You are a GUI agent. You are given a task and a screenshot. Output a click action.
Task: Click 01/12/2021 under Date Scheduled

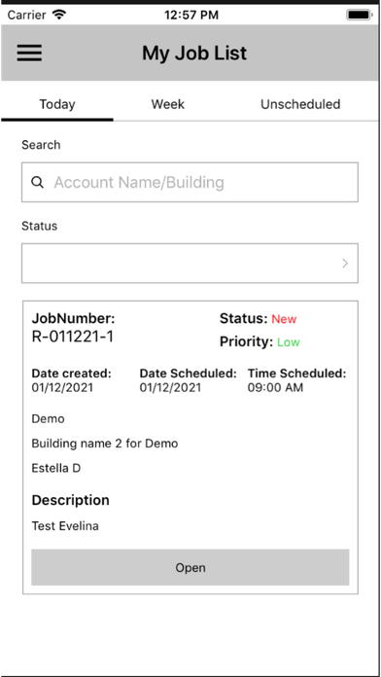tap(170, 388)
